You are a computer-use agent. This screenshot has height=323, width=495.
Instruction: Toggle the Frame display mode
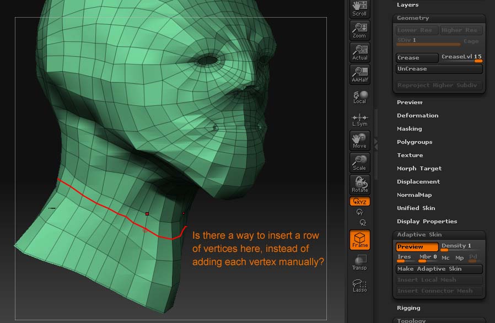tap(359, 240)
